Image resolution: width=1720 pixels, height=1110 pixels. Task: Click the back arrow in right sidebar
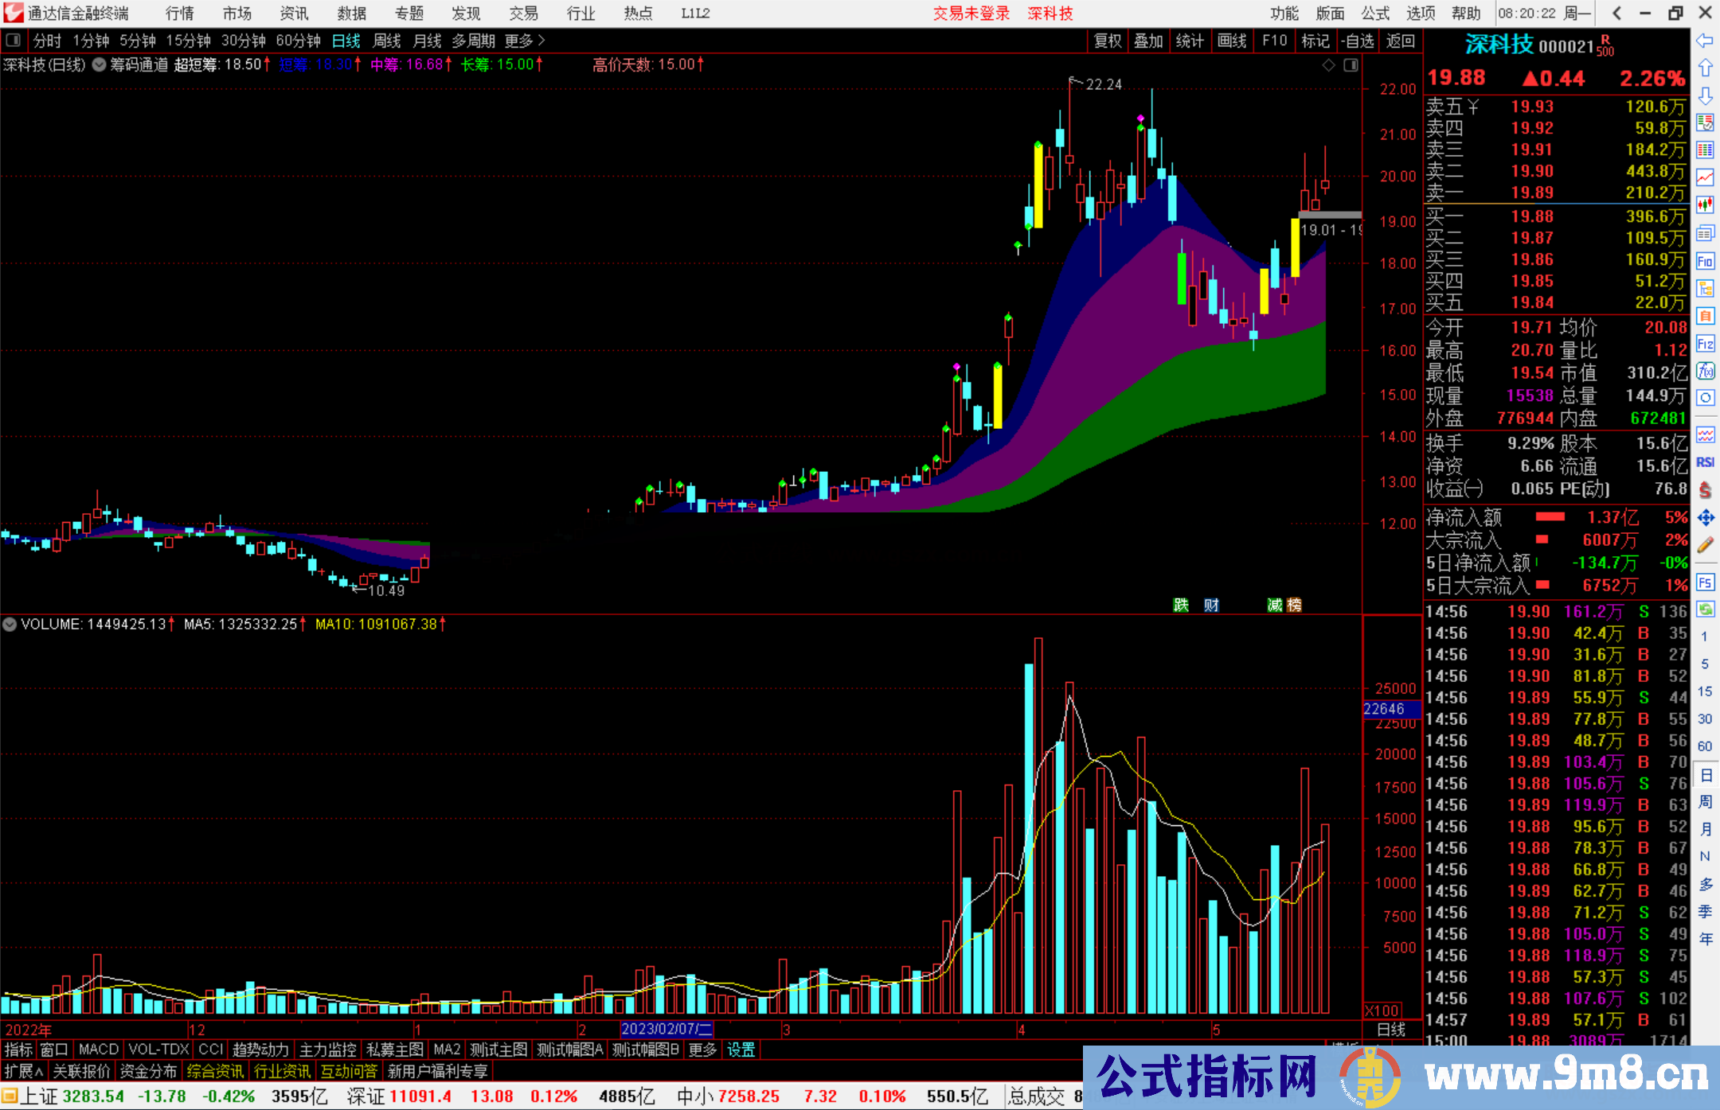point(1705,41)
